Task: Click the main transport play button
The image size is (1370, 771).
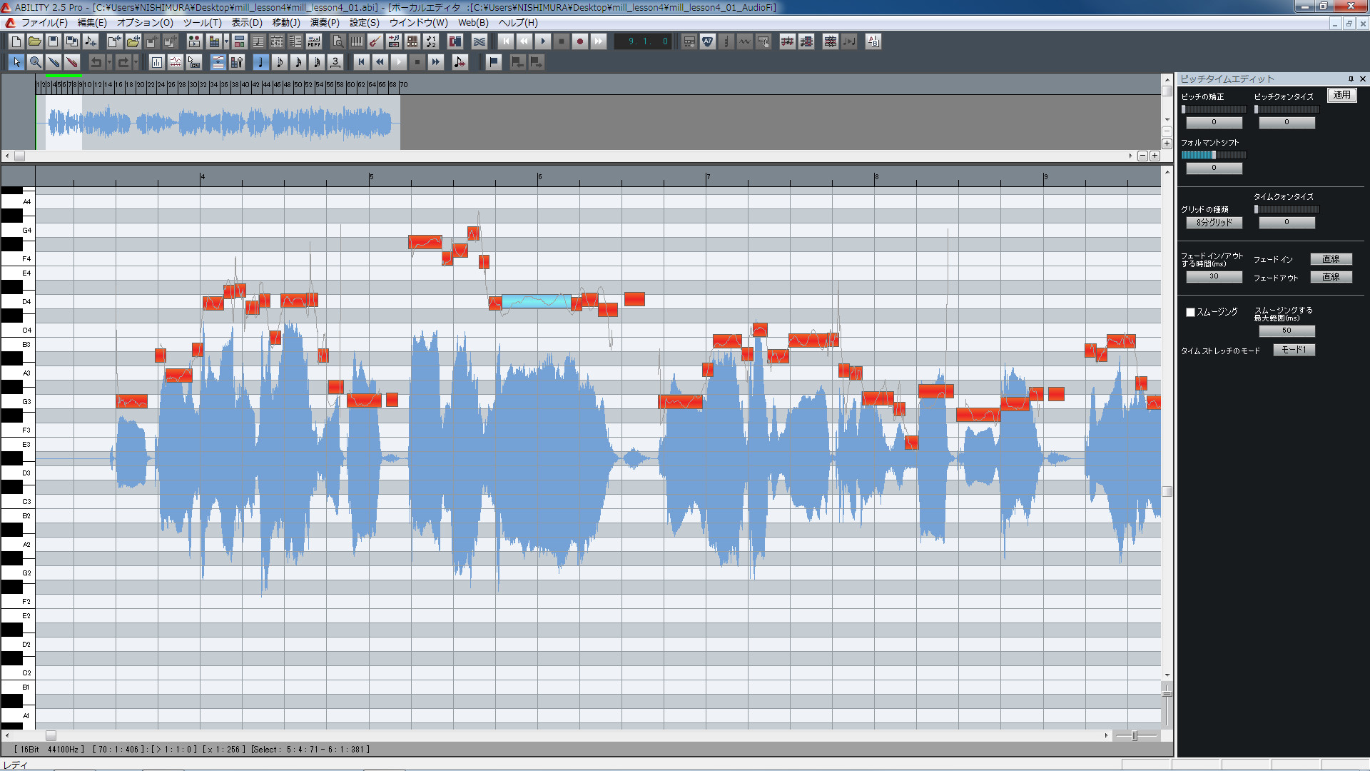Action: click(543, 41)
